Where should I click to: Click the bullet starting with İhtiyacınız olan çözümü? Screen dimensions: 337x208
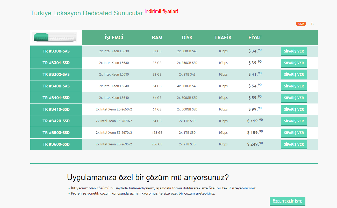click(x=164, y=188)
